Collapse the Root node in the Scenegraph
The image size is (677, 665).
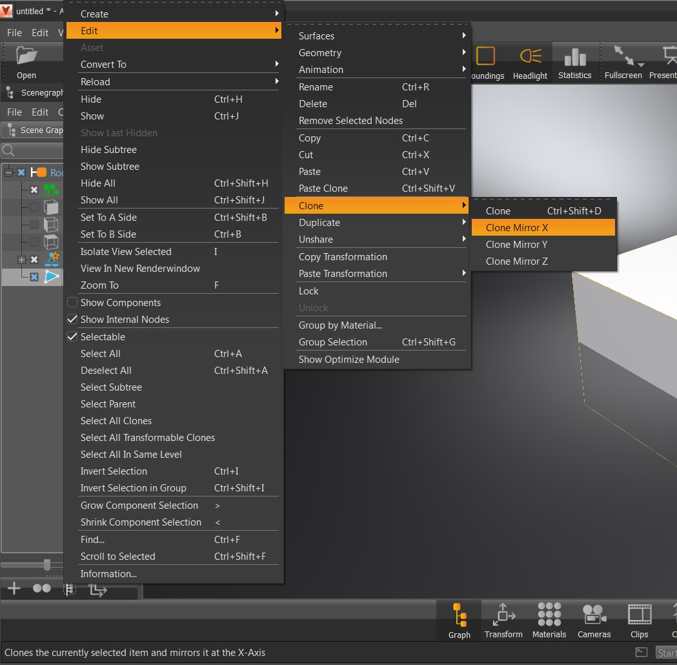8,172
